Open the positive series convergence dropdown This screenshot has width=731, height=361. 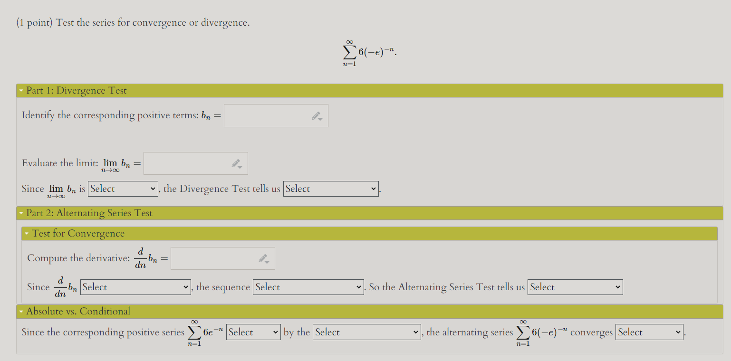(x=253, y=332)
